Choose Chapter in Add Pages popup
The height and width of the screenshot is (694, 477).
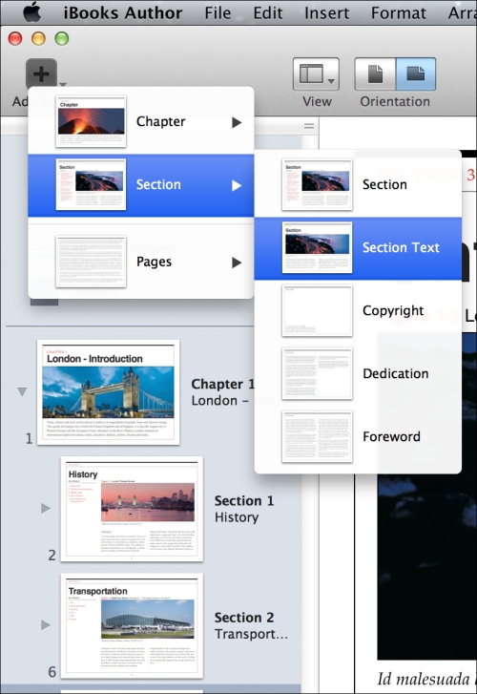140,122
